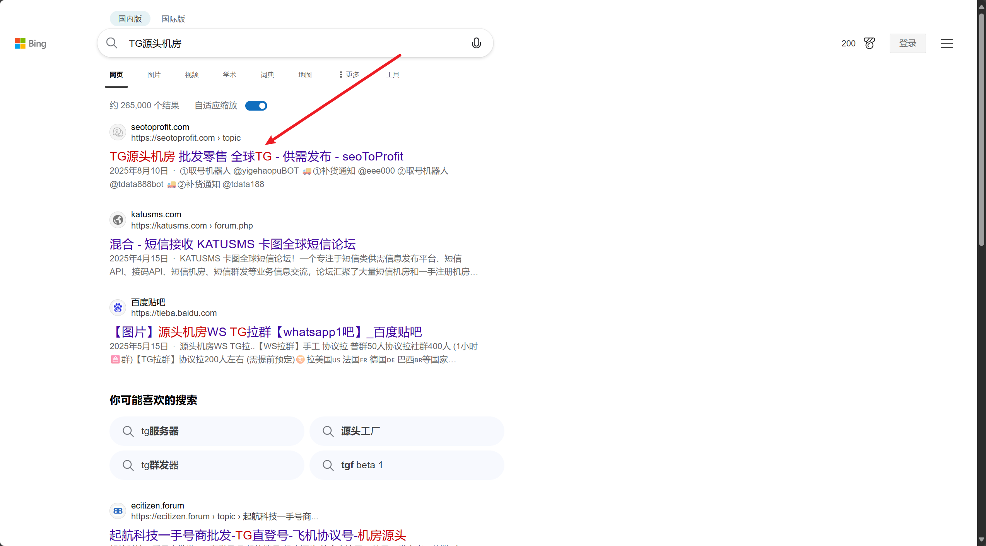Screen dimensions: 986x546
Task: Activate the microphone voice search icon
Action: click(476, 43)
